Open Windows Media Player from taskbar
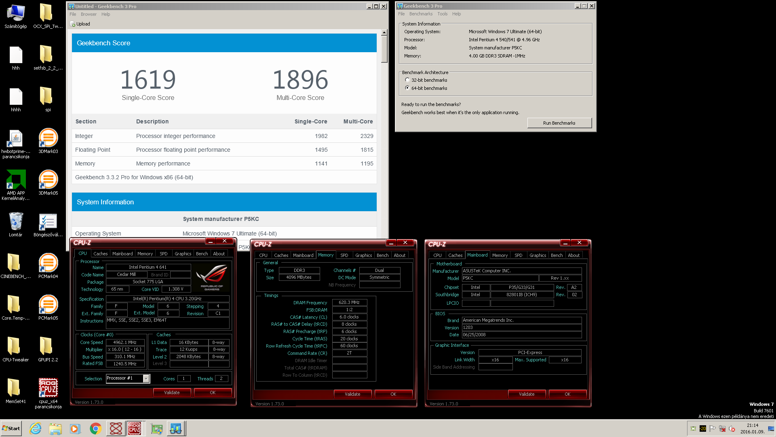The width and height of the screenshot is (776, 437). 75,429
